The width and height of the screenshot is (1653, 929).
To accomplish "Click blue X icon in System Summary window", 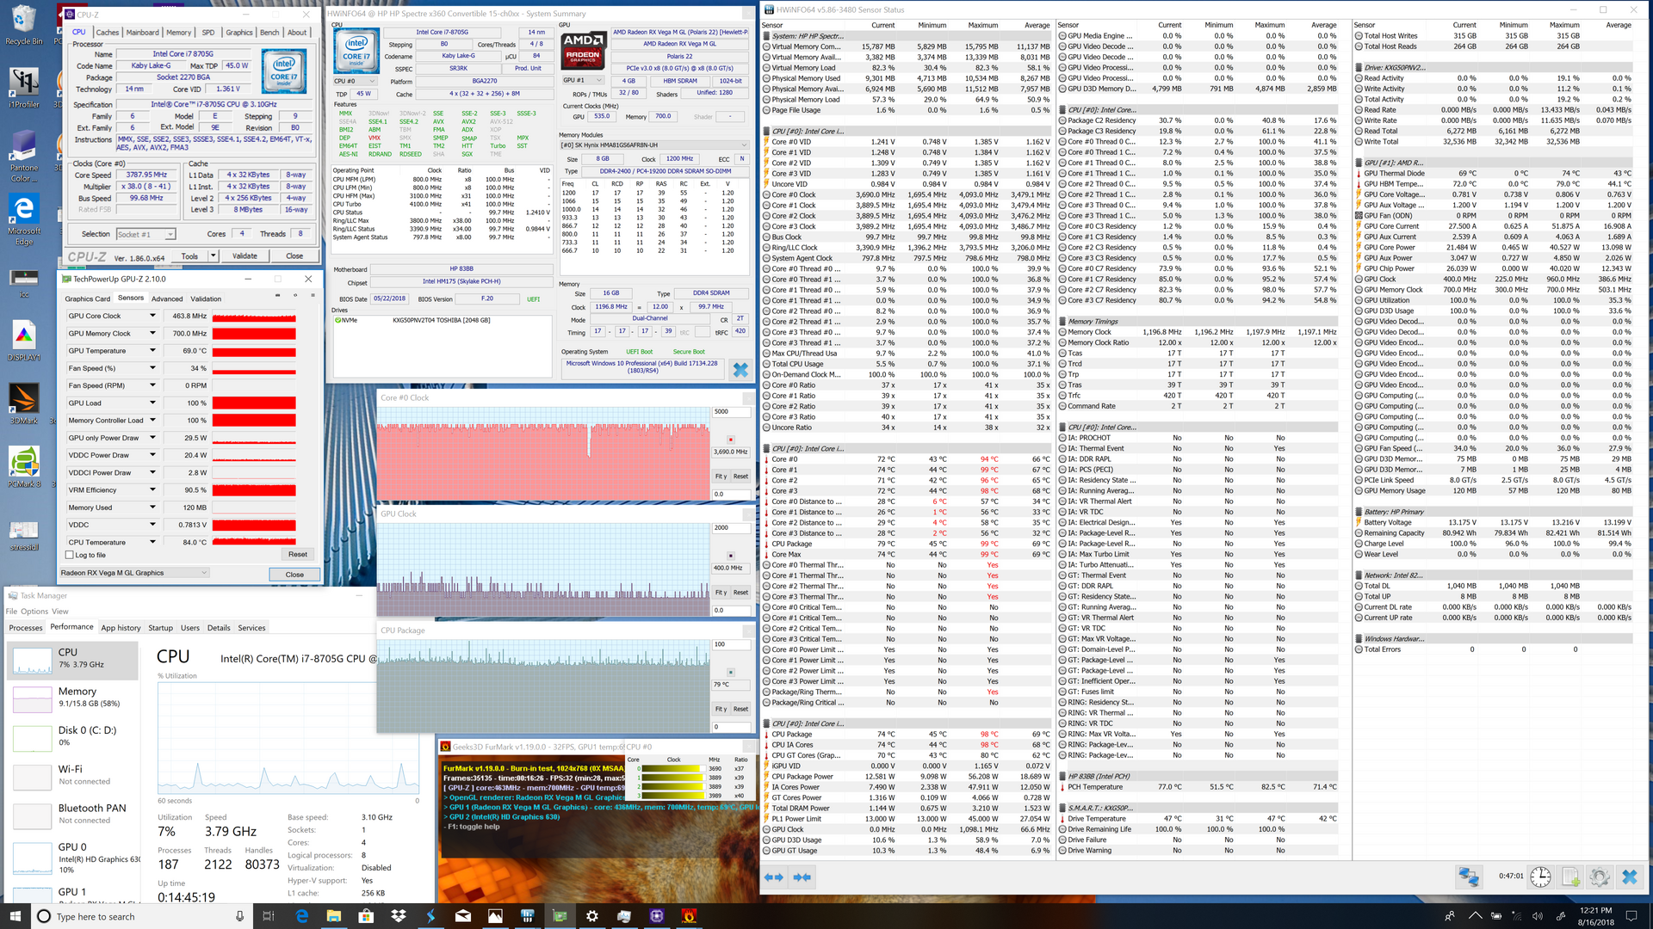I will 740,370.
